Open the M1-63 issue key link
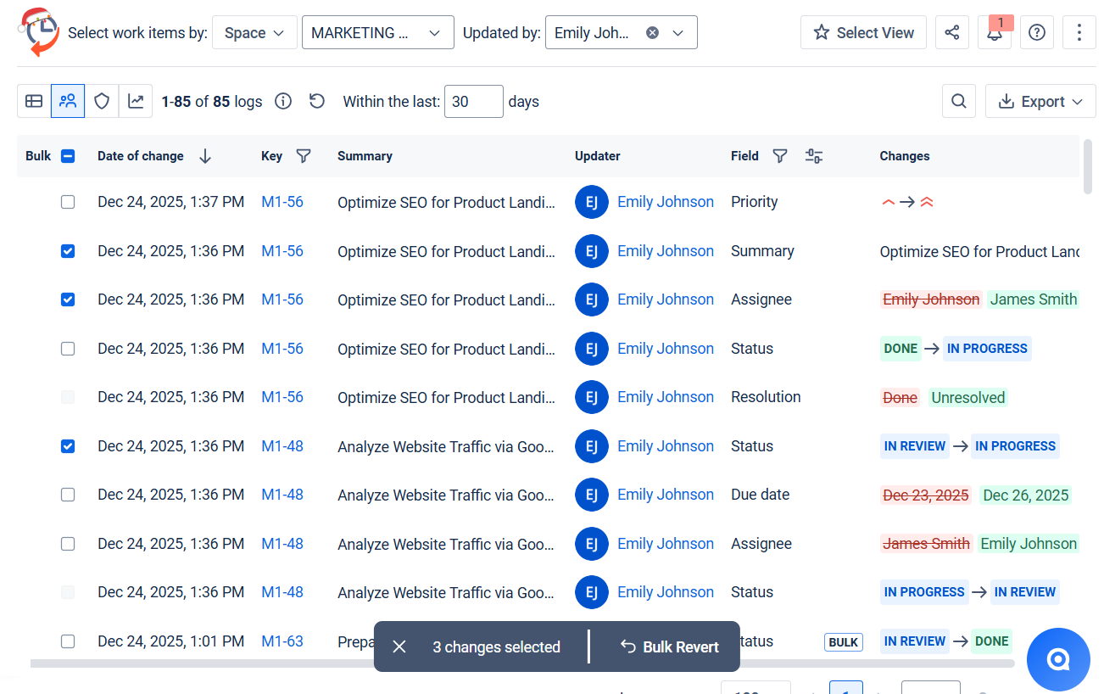 coord(282,641)
